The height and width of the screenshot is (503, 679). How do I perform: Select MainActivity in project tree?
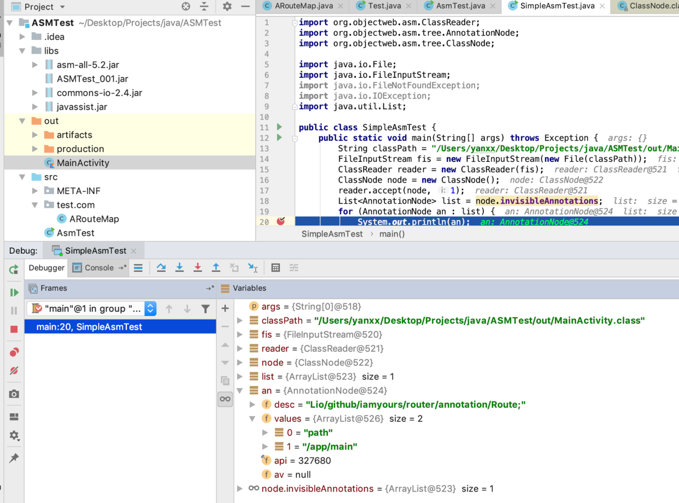point(83,163)
